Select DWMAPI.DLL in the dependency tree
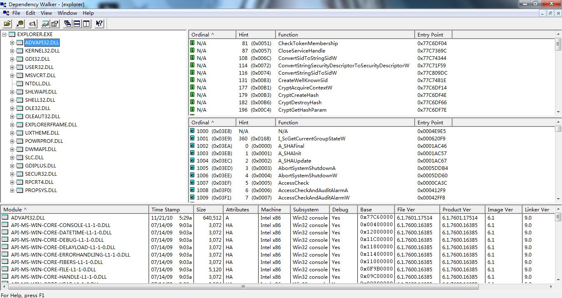Image resolution: width=562 pixels, height=298 pixels. (x=41, y=149)
